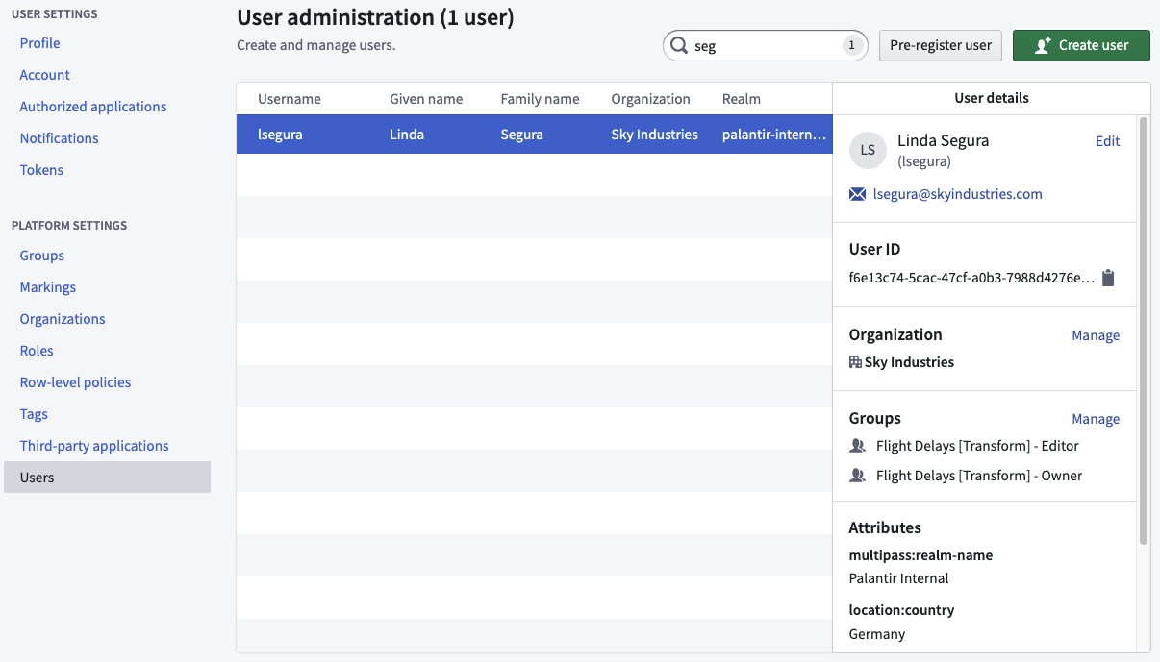This screenshot has width=1160, height=662.
Task: Select the lsegura username cell
Action: (x=280, y=135)
